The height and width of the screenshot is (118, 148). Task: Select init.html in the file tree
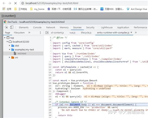coord(22,53)
